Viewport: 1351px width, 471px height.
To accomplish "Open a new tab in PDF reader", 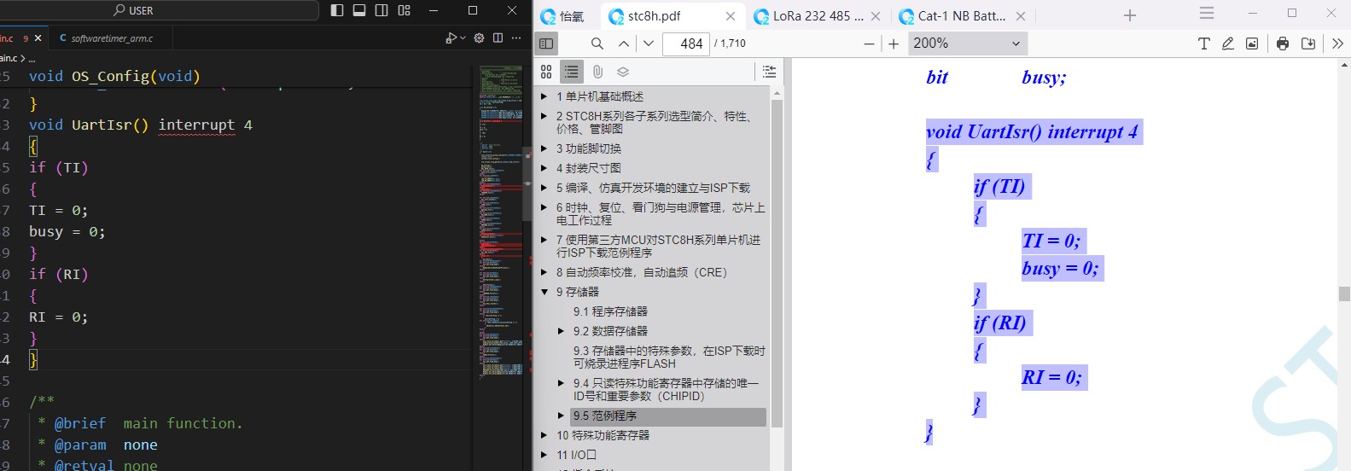I will click(1129, 15).
